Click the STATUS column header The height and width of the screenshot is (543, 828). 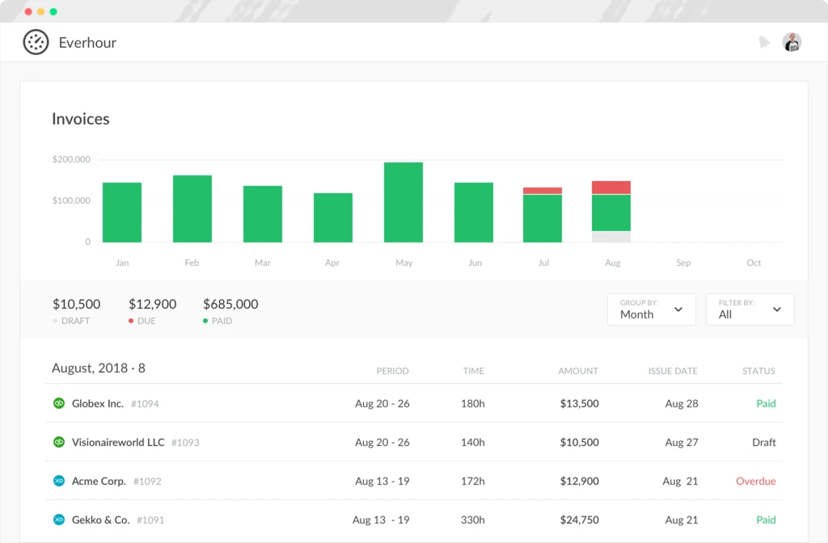tap(758, 371)
